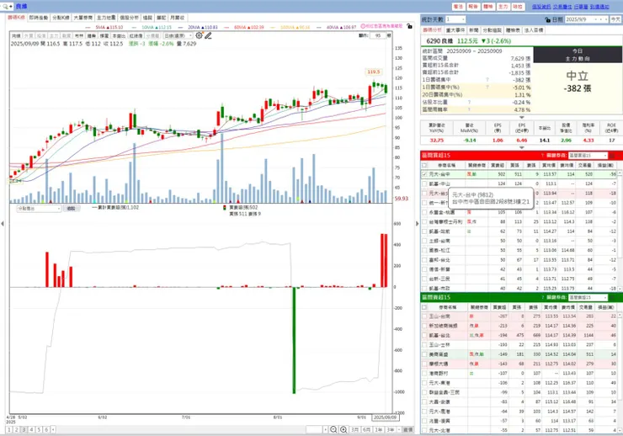Click the 交易量 column header in sell list
This screenshot has width=623, height=436.
coord(585,307)
